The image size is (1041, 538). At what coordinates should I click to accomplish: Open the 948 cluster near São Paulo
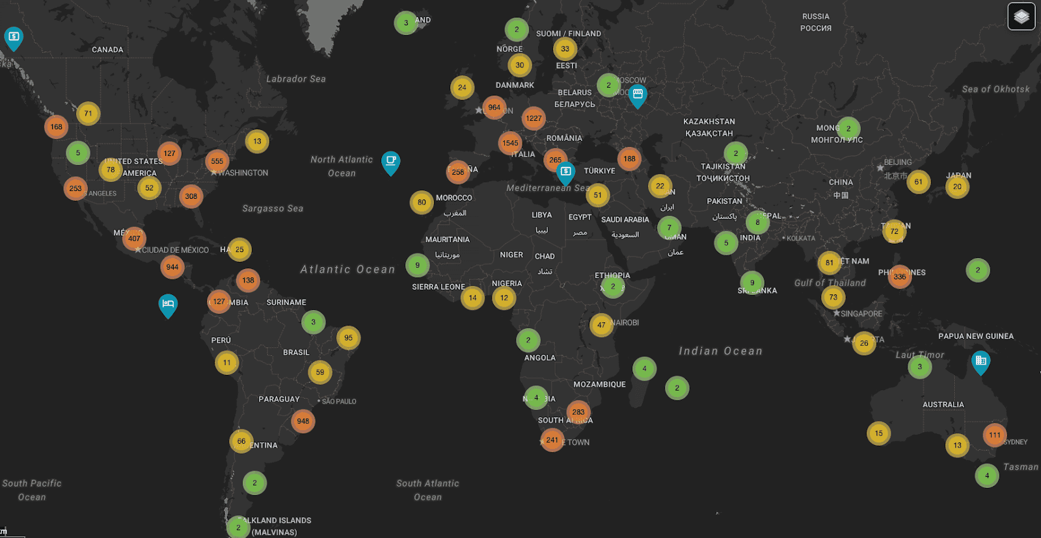(x=303, y=421)
